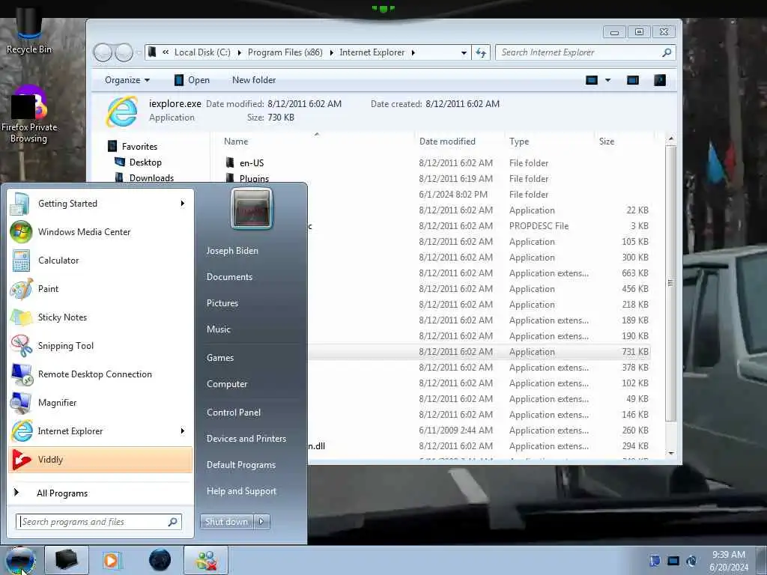Open Sticky Notes
Viewport: 767px width, 575px height.
coord(100,317)
